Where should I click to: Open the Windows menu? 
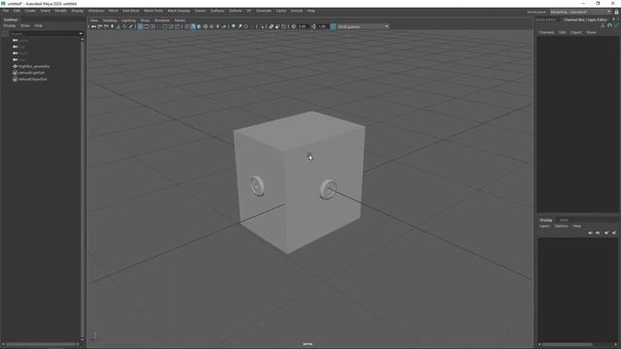[x=96, y=11]
